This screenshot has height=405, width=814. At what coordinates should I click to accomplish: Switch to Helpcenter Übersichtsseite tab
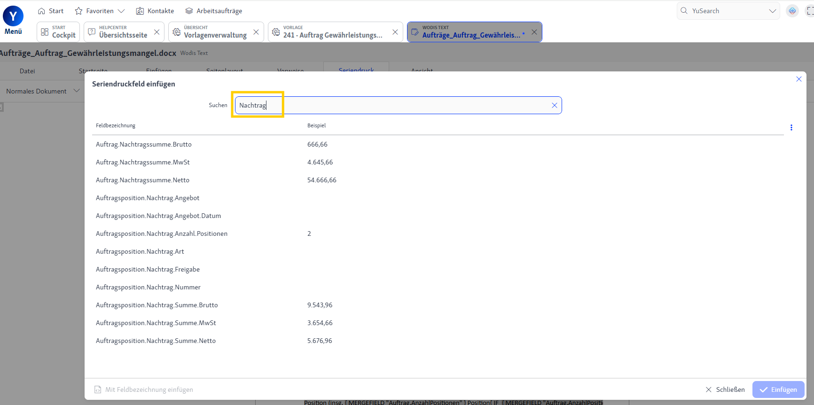pyautogui.click(x=123, y=32)
